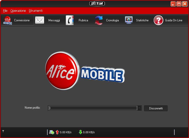This screenshot has width=189, height=138.
Task: Expand the Nome profilo dropdown arrow
Action: (139, 108)
